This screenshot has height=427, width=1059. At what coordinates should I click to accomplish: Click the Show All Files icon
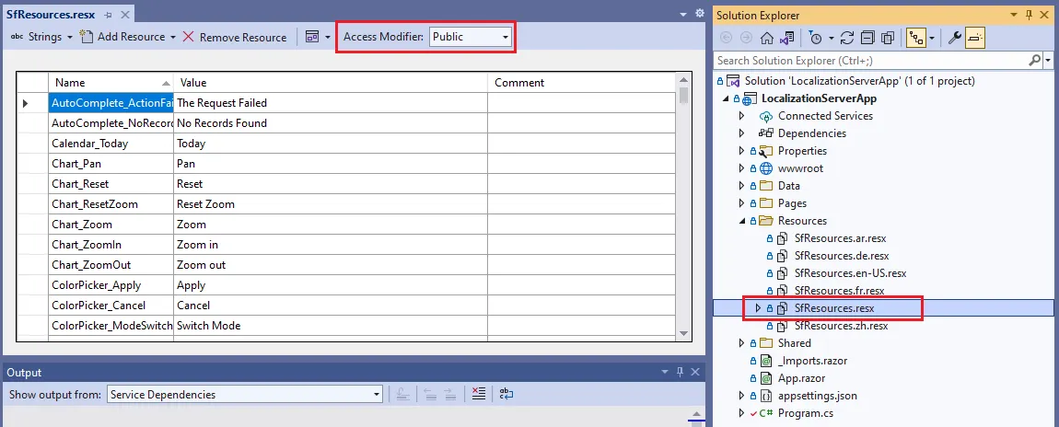(888, 38)
